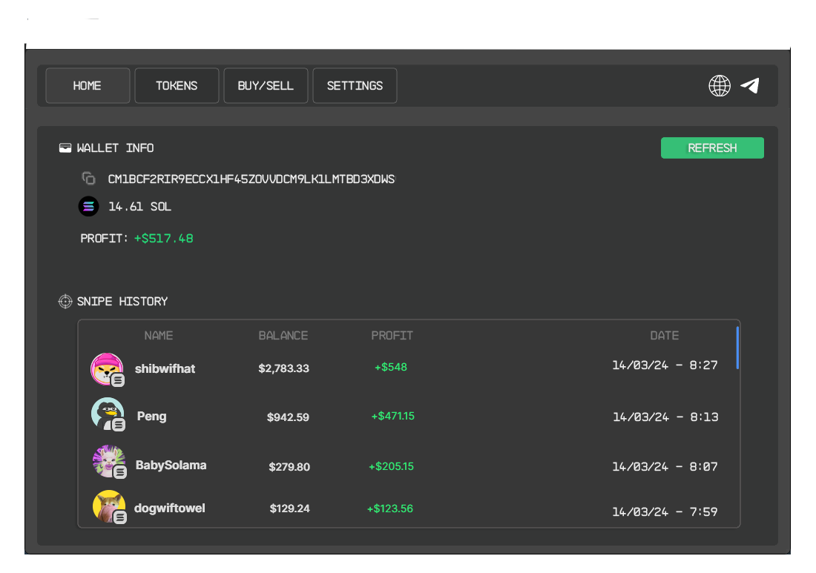This screenshot has width=816, height=573.
Task: Open the Telegram paper plane icon
Action: pos(750,85)
